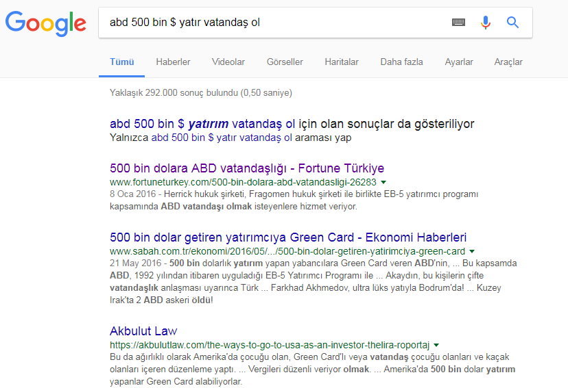This screenshot has width=568, height=388.
Task: Expand the fortuneturkey.com URL dropdown arrow
Action: coord(383,182)
